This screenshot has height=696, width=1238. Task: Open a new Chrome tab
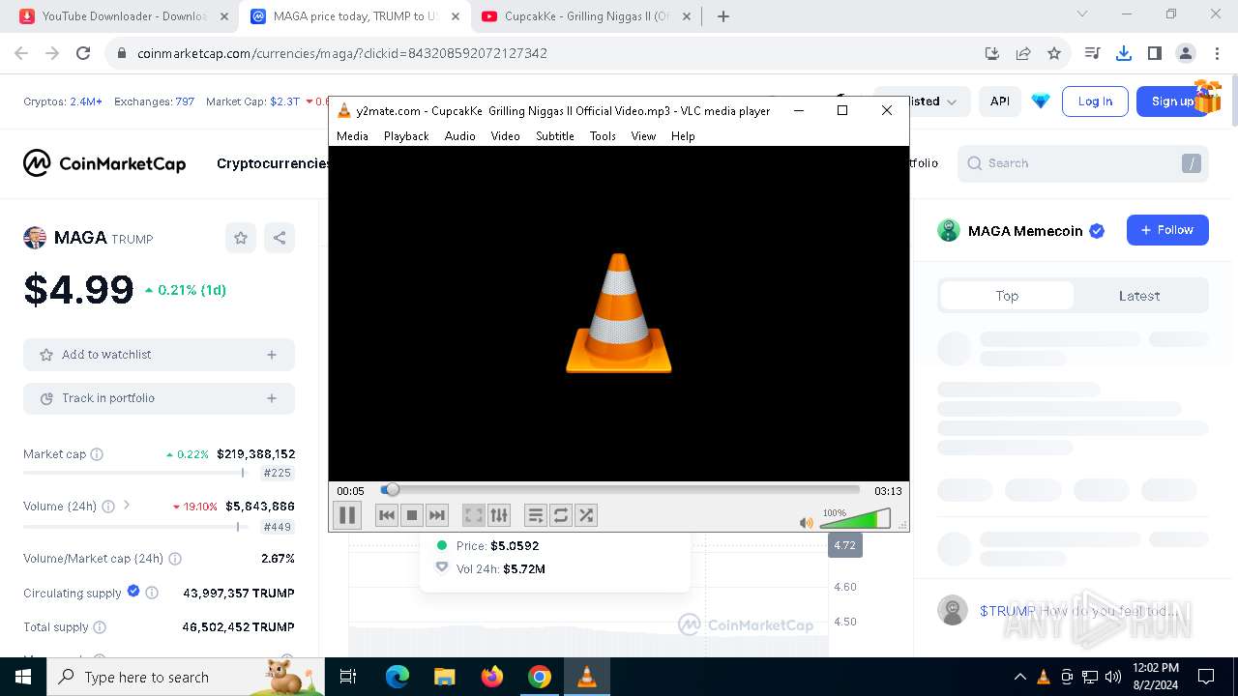pos(723,16)
